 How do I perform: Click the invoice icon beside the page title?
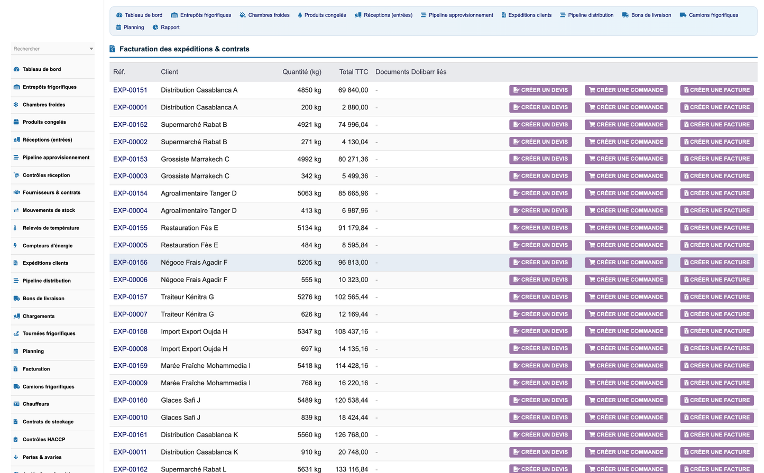[112, 49]
